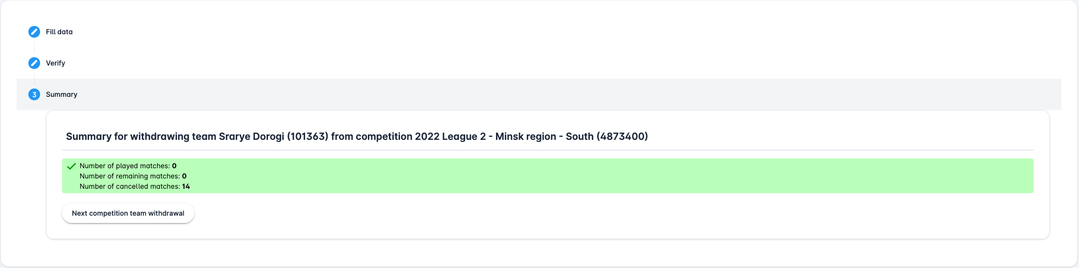Click team name Srarye Dorogi (101363) in heading
The image size is (1079, 268).
pyautogui.click(x=273, y=136)
